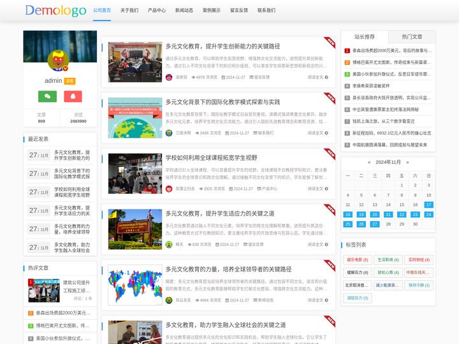Open the 产品中心 nav item
This screenshot has height=344, width=459.
[157, 10]
